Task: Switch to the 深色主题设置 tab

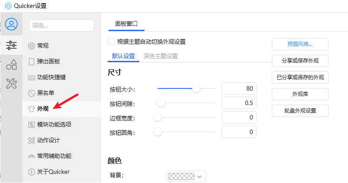Action: point(160,56)
